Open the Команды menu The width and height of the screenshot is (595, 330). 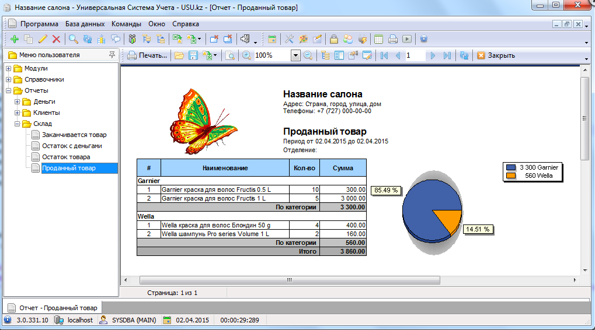pyautogui.click(x=126, y=24)
